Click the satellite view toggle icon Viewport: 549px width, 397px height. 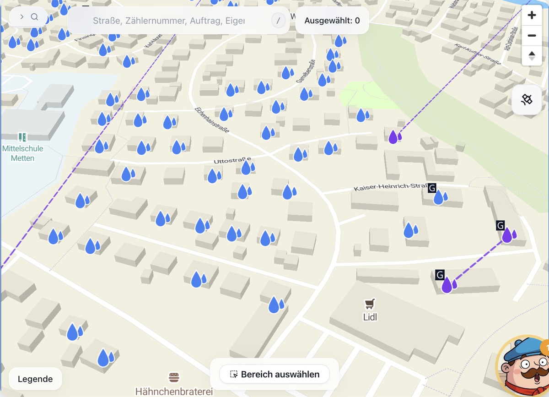[527, 99]
